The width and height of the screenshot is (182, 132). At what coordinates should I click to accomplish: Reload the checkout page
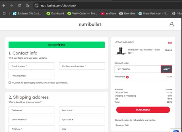pyautogui.click(x=19, y=5)
